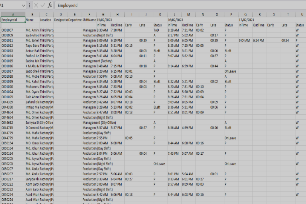Select the name cell Sanjida Kh
This screenshot has height=204, width=306.
[x=32, y=179]
